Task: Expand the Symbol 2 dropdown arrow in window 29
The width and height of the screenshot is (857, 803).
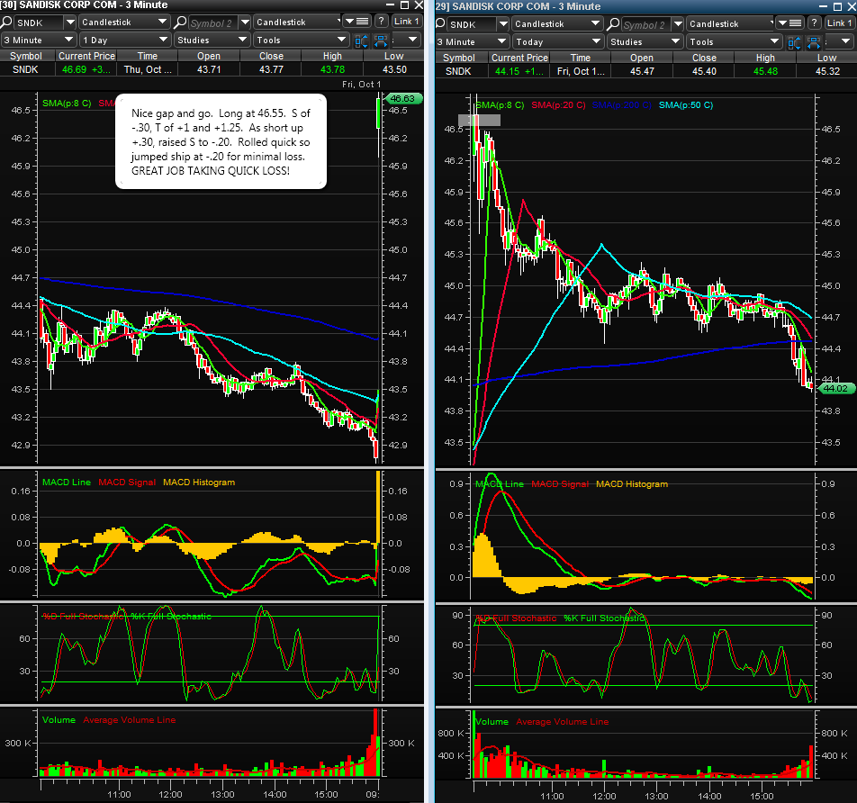Action: tap(678, 24)
